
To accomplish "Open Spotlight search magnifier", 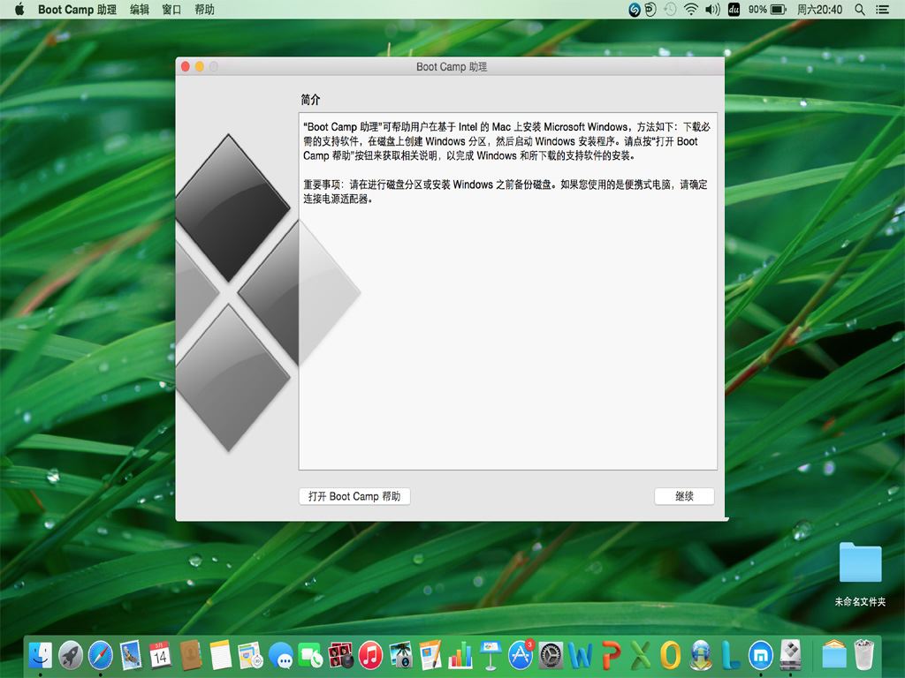I will pos(860,9).
